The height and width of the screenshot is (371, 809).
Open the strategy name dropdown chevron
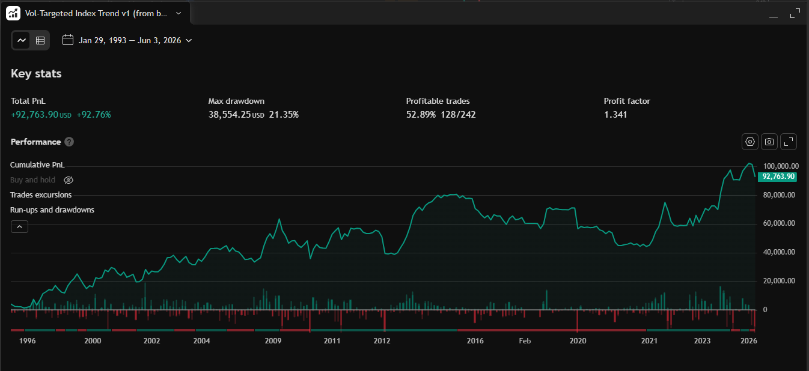click(x=179, y=13)
